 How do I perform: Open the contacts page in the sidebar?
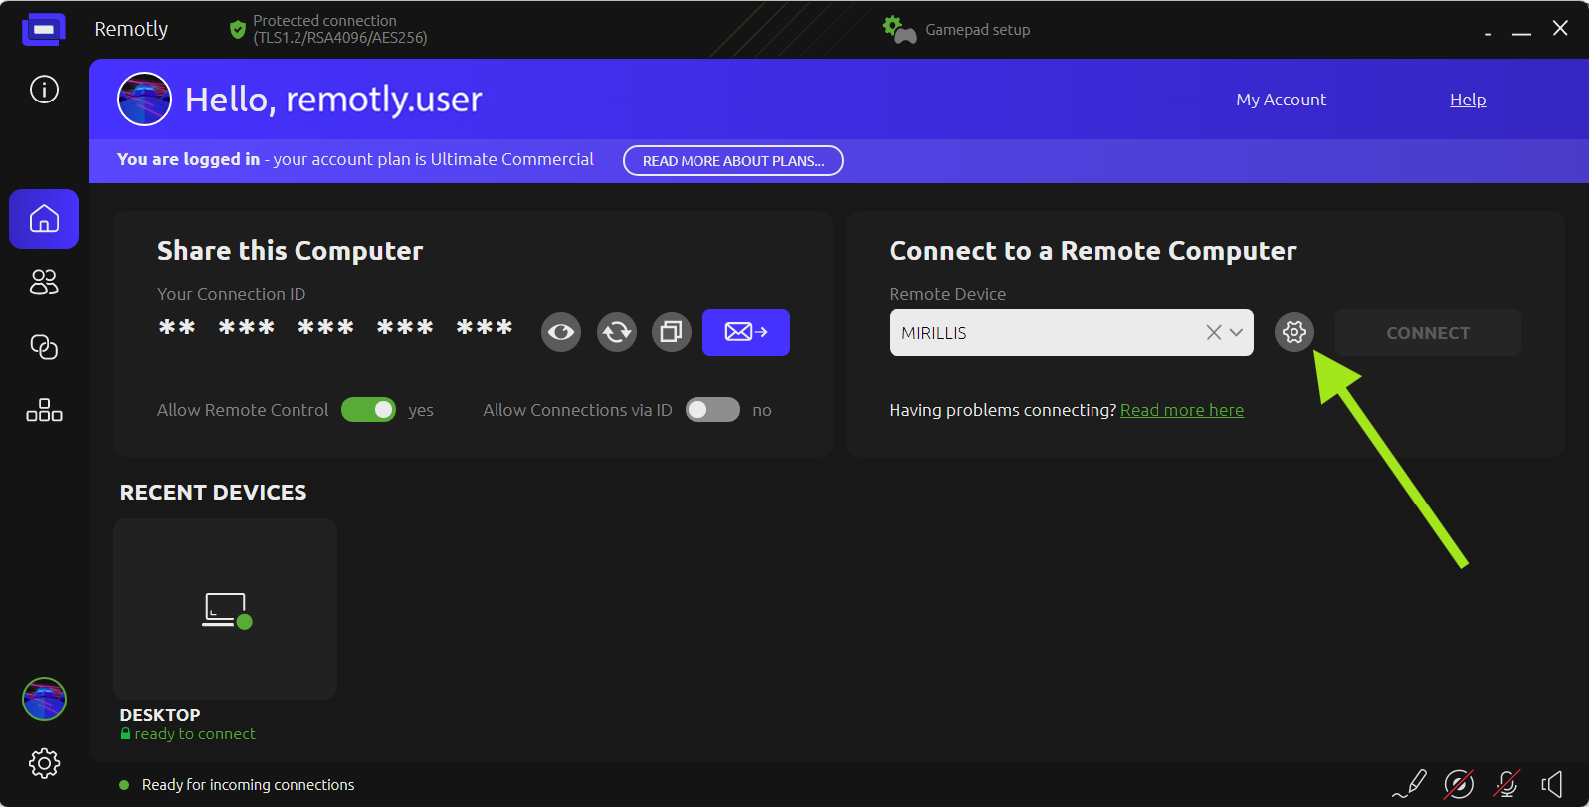point(44,283)
